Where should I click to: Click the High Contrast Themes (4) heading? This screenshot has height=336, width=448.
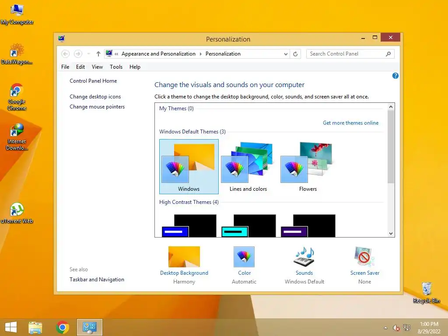tap(189, 202)
